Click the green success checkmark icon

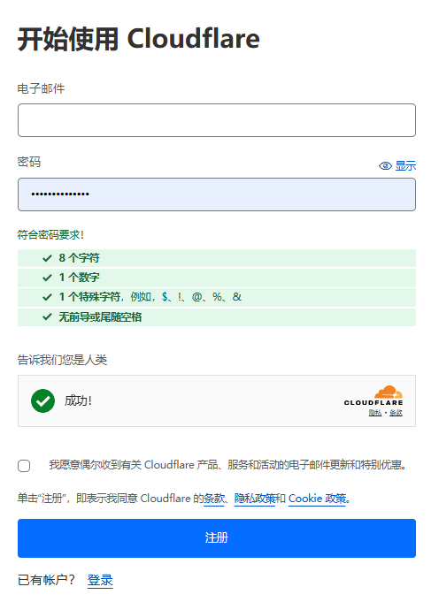click(43, 400)
